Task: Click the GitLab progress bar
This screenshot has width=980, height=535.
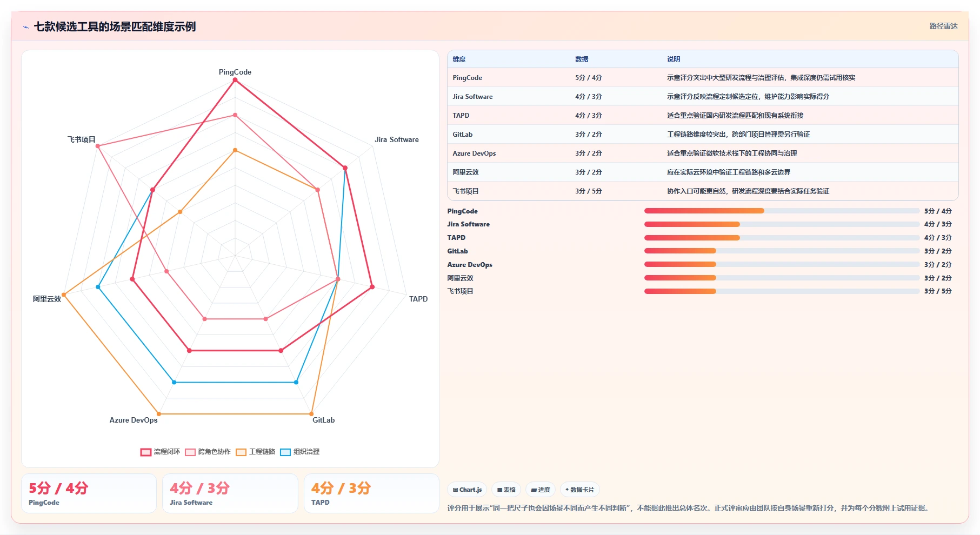Action: (x=782, y=251)
